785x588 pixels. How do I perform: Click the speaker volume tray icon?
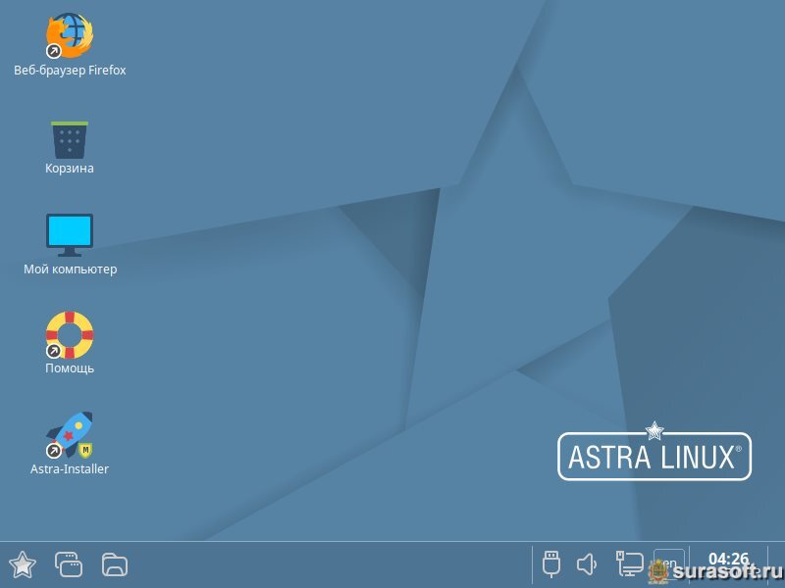pos(587,564)
